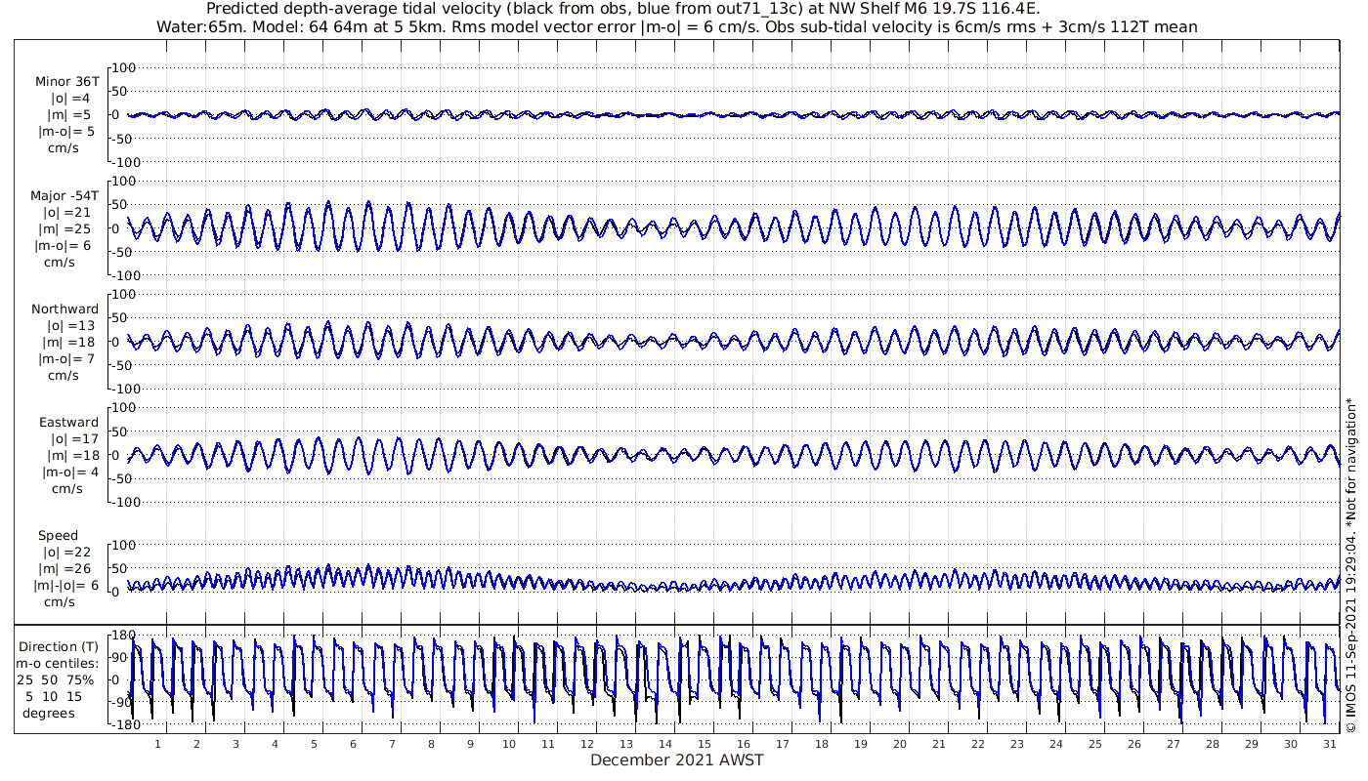
Task: Click the day '20' tick label
Action: (x=900, y=744)
